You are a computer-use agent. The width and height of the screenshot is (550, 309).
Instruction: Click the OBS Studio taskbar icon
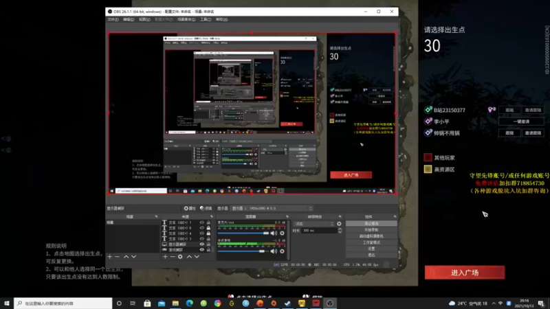(x=330, y=303)
